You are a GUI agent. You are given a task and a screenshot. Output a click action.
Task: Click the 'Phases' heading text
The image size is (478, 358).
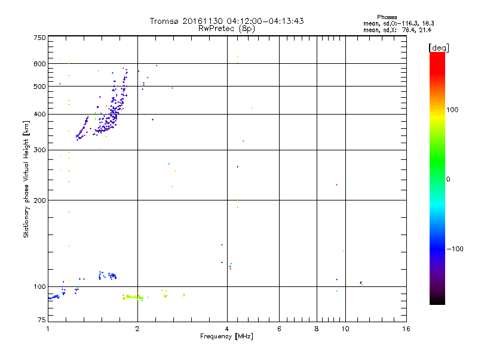click(x=387, y=17)
